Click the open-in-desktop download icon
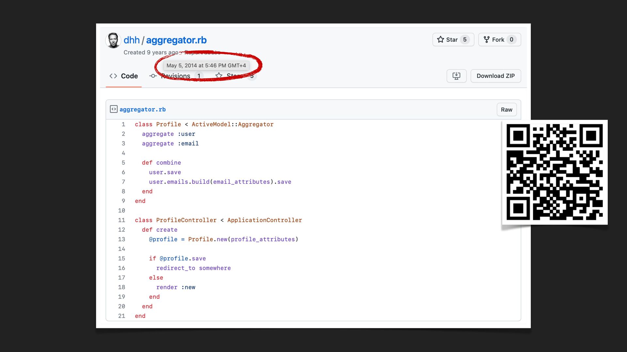Screen dimensions: 627x352 click(x=456, y=76)
